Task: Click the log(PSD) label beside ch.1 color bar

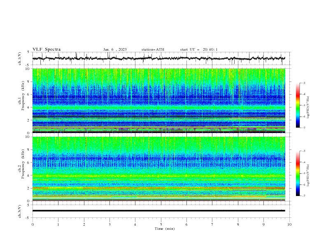Action: (x=308, y=107)
